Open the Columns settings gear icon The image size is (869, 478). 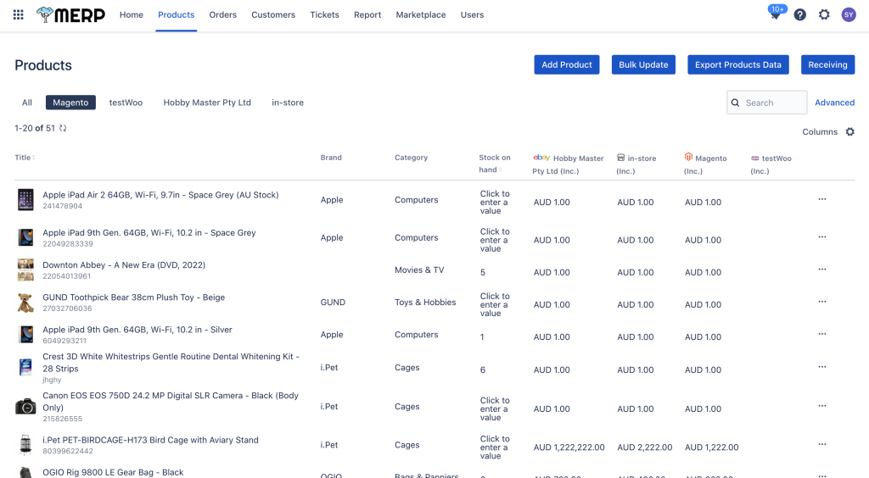tap(849, 132)
